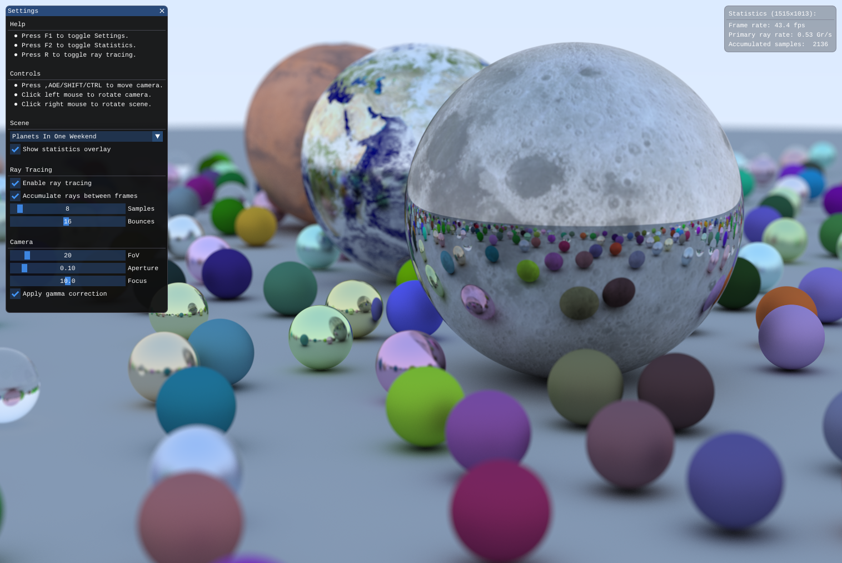Image resolution: width=842 pixels, height=563 pixels.
Task: Click the FoV slider
Action: (68, 255)
